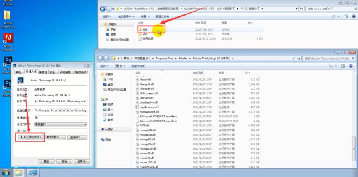358x177 pixels.
Task: Click the 更改图标 button
Action: (54, 137)
